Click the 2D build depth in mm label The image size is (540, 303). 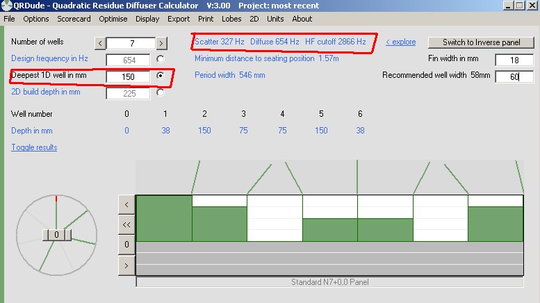(46, 92)
